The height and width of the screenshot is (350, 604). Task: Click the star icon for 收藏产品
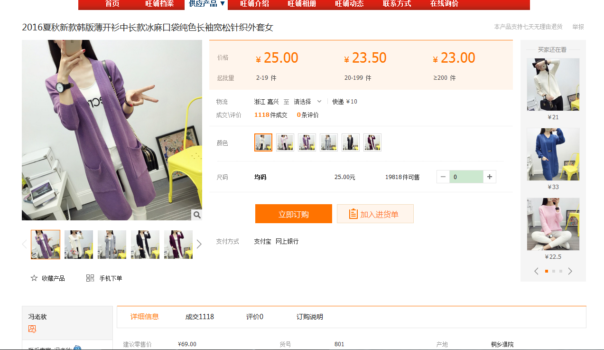[34, 278]
